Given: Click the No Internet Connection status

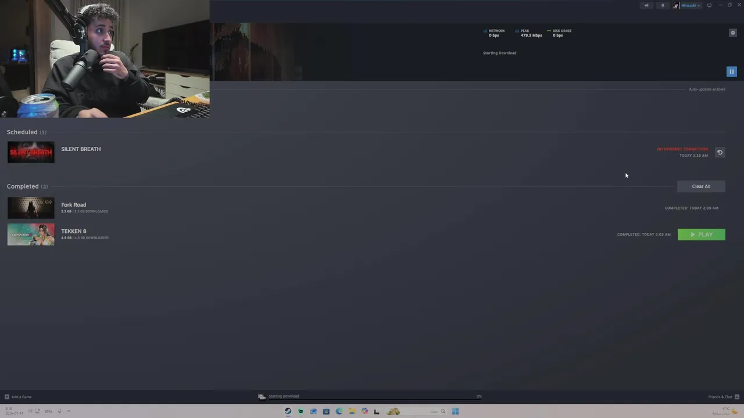Looking at the screenshot, I should pos(682,149).
